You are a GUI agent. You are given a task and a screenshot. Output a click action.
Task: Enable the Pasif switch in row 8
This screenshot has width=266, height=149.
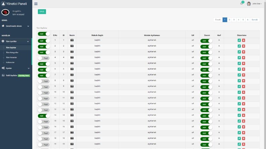[44, 81]
